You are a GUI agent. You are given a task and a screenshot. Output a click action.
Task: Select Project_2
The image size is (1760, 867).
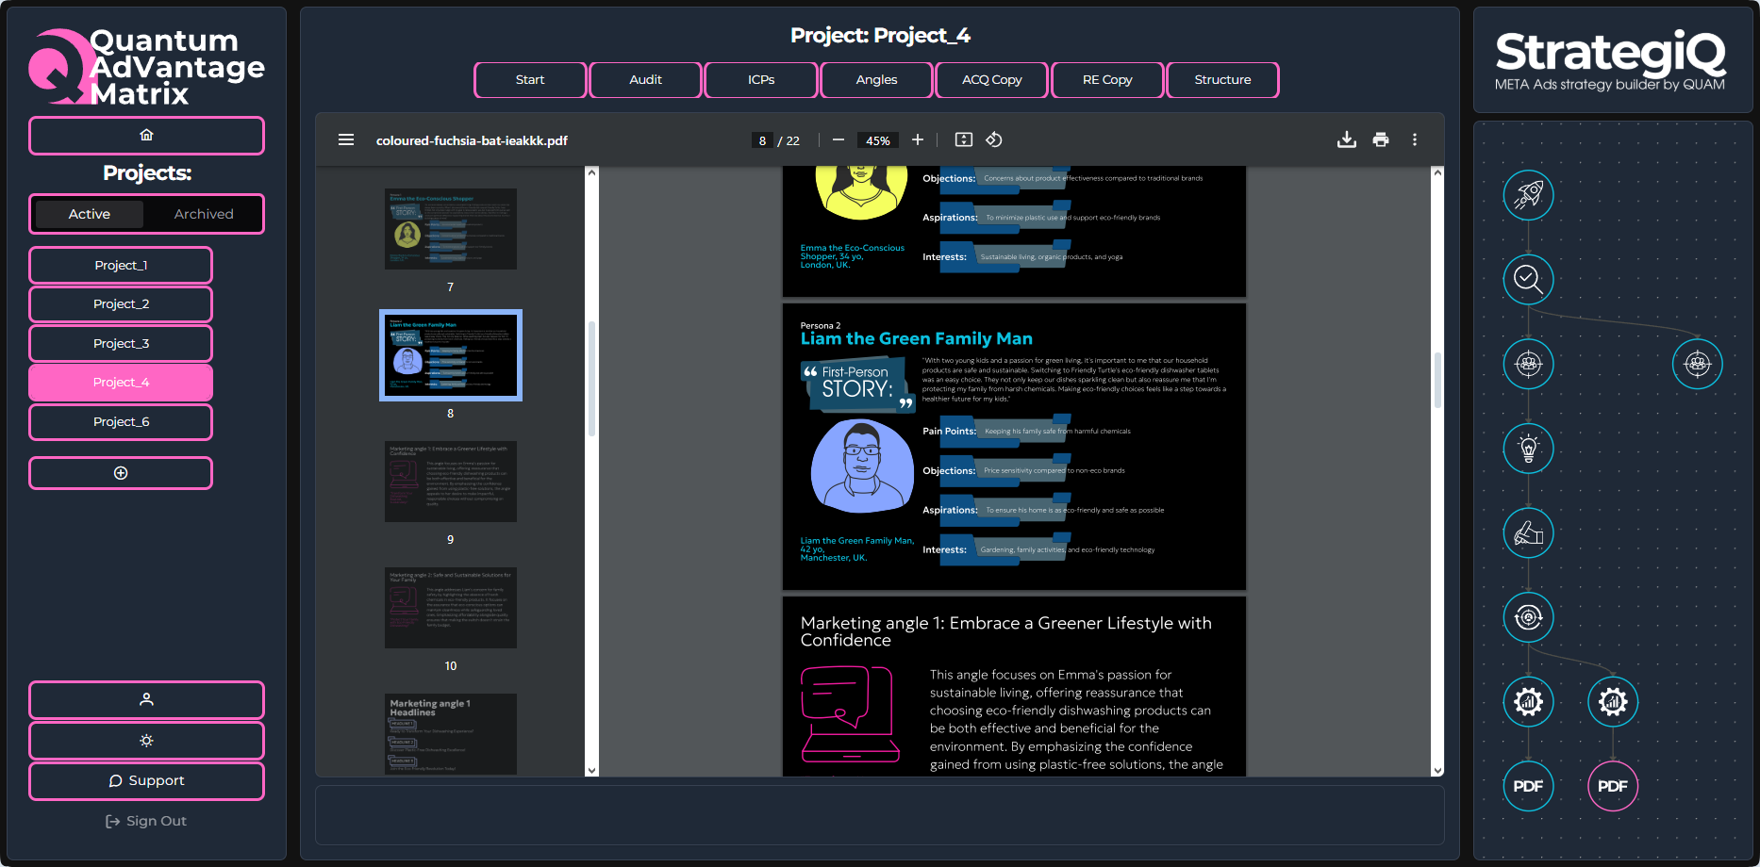pos(121,304)
